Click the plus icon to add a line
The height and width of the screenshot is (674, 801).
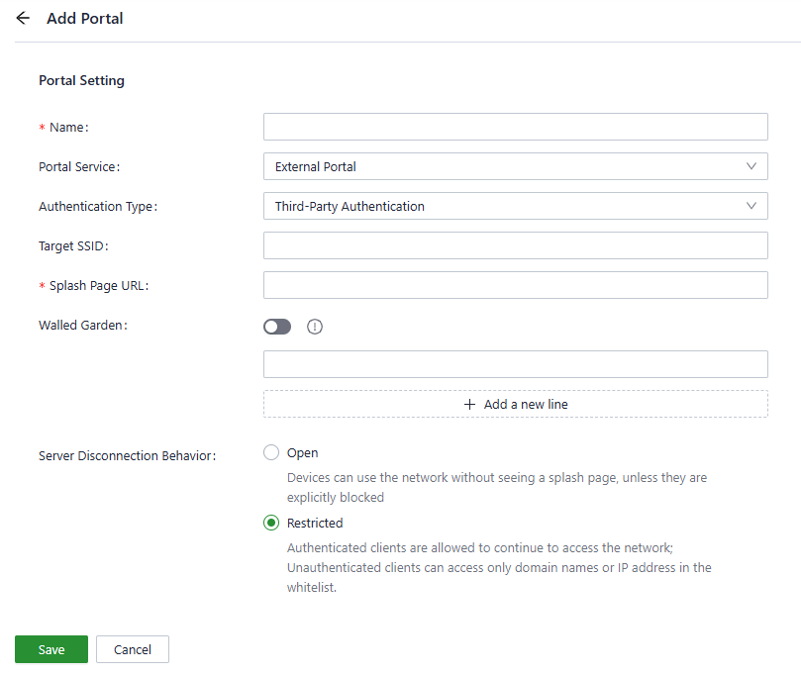tap(470, 404)
